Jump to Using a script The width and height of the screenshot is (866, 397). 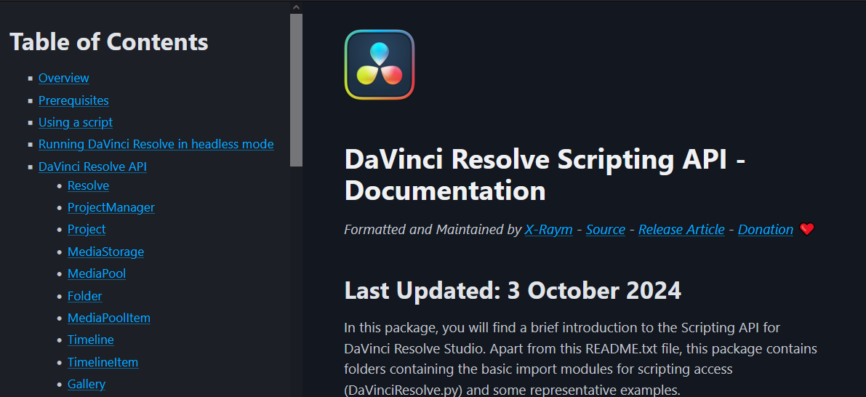click(x=76, y=122)
